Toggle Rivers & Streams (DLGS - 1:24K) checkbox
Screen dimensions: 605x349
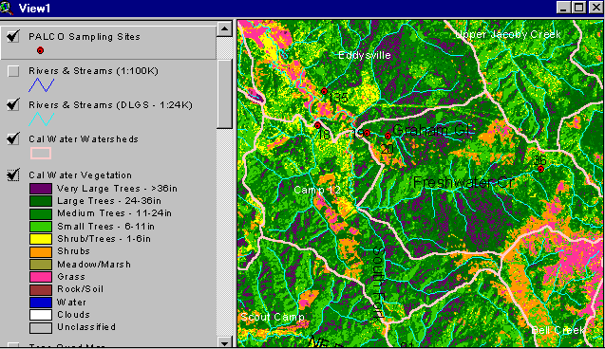coord(13,104)
